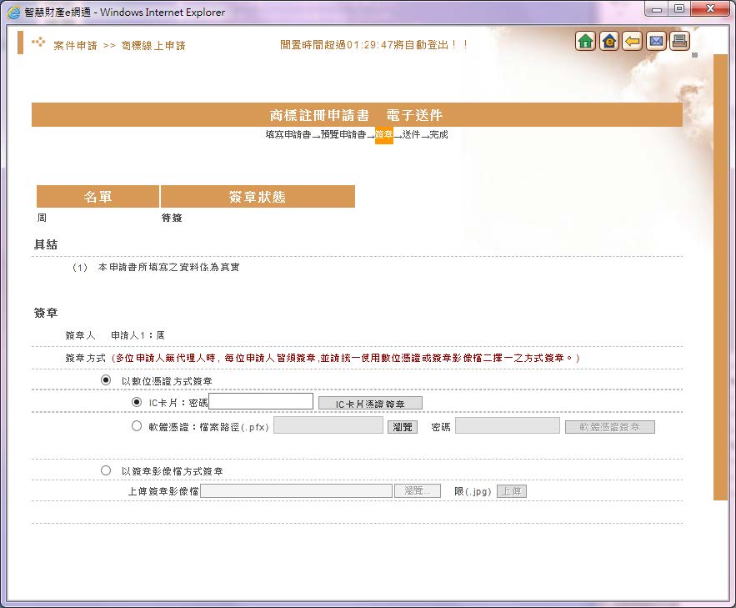Click the print icon in the toolbar
The width and height of the screenshot is (736, 608).
click(678, 39)
